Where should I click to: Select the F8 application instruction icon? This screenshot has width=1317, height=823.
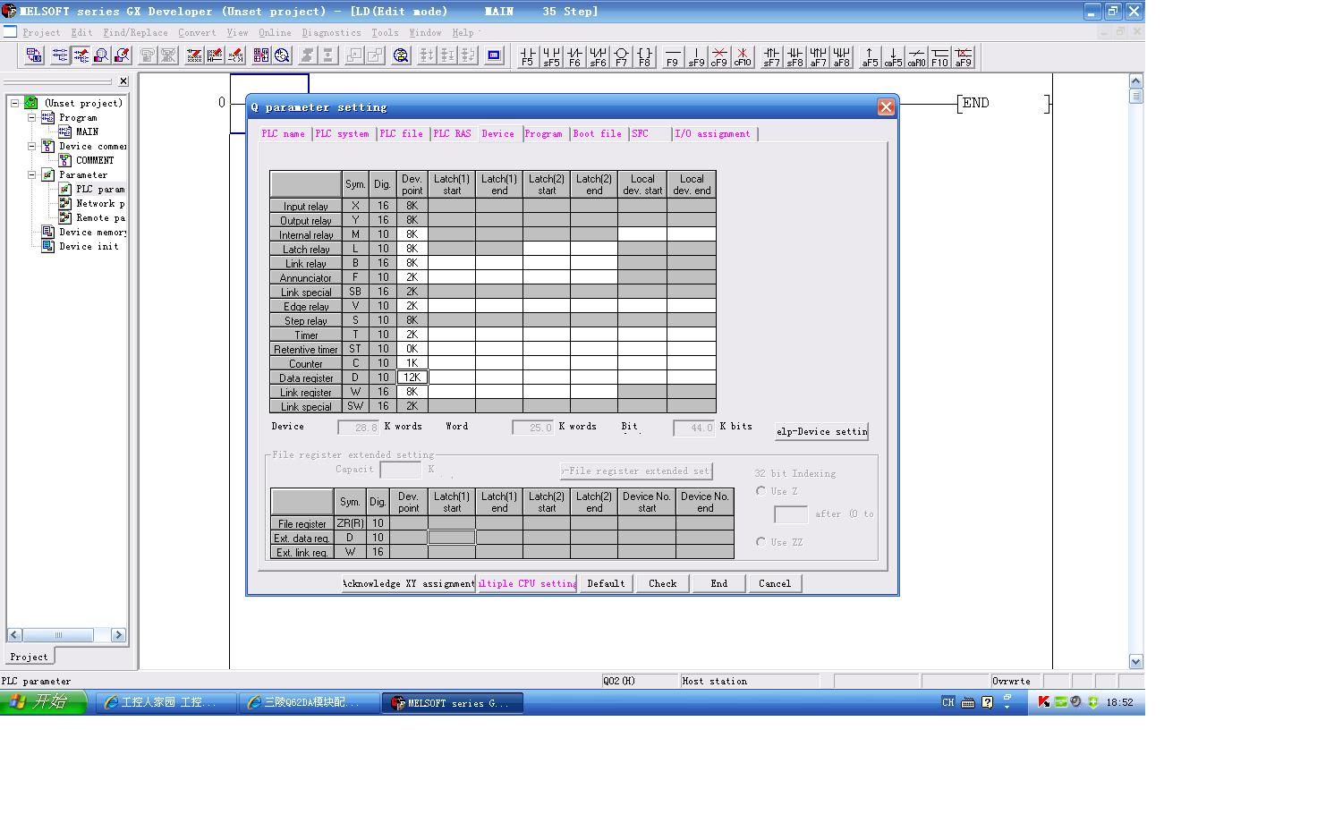(x=644, y=57)
